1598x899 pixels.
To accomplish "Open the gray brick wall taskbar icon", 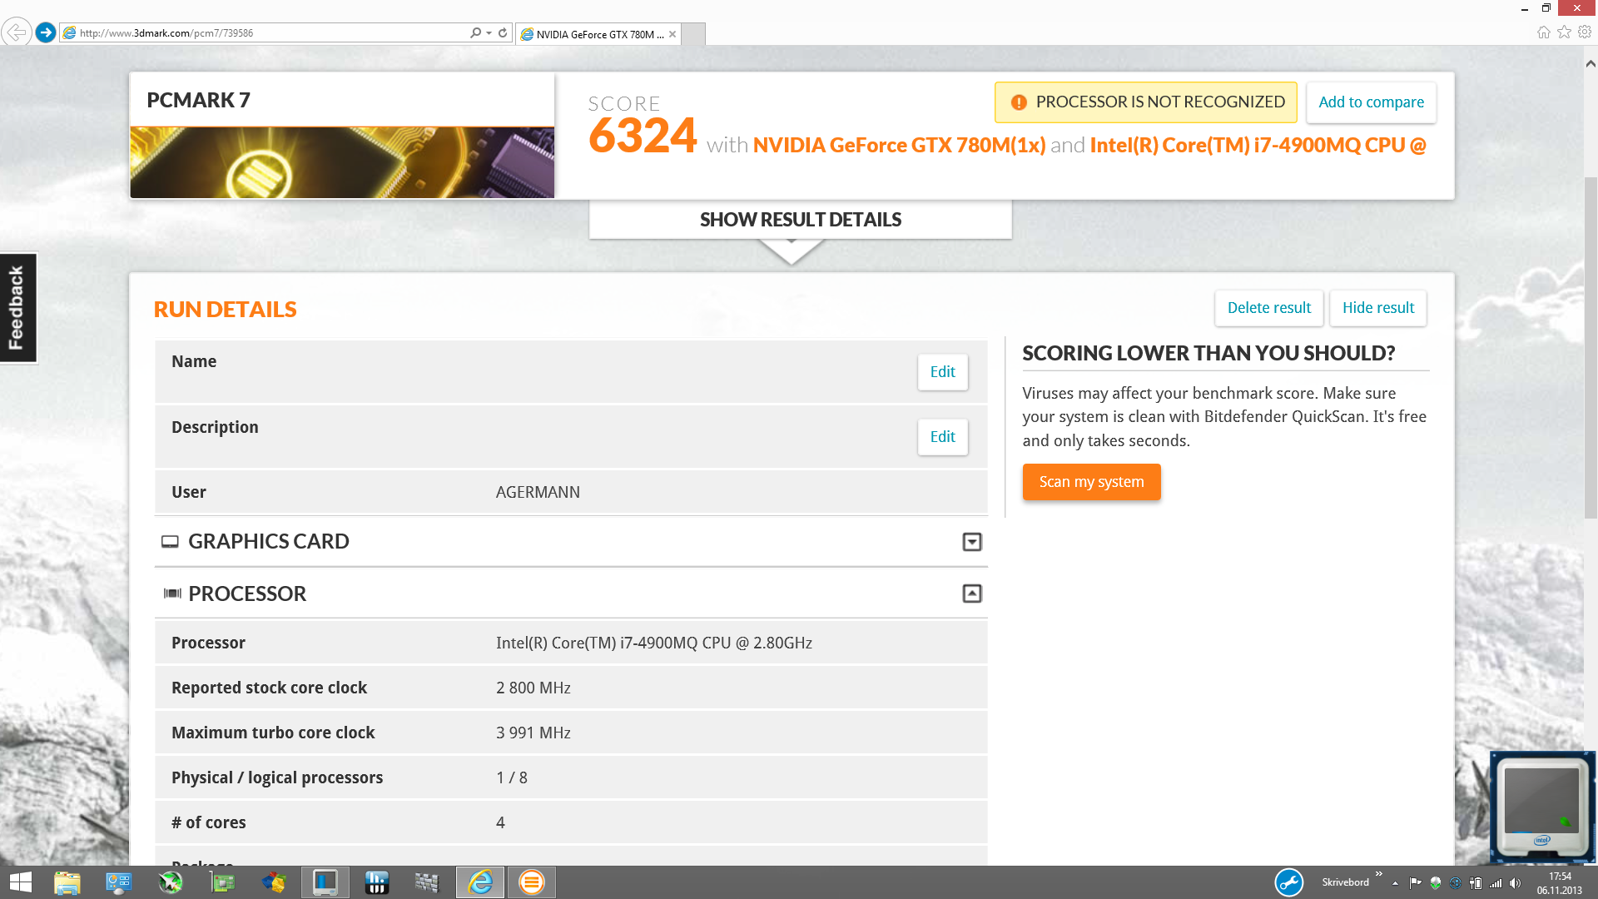I will coord(427,882).
